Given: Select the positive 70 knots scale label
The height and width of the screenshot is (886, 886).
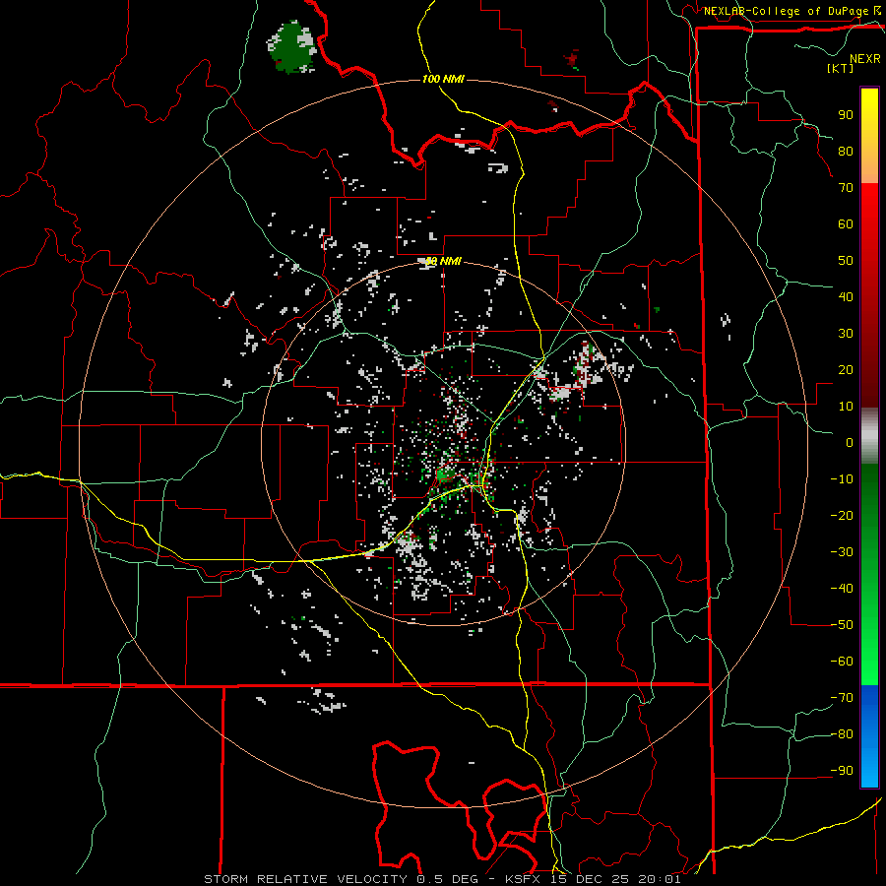Looking at the screenshot, I should 846,188.
